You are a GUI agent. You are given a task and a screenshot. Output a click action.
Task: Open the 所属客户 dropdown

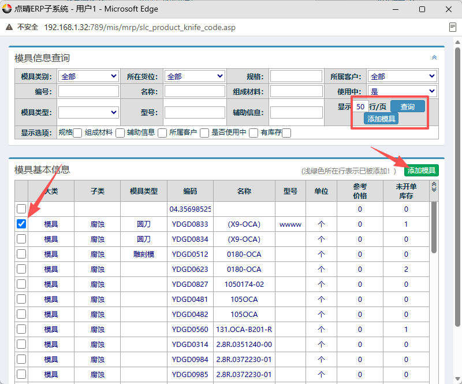coord(402,76)
